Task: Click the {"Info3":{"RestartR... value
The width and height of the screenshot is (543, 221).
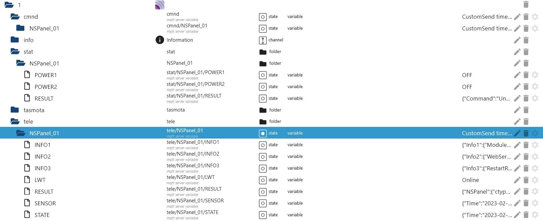Action: click(487, 168)
